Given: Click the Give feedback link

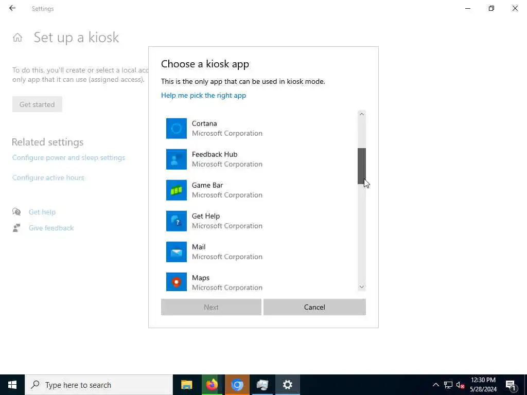Looking at the screenshot, I should coord(51,228).
